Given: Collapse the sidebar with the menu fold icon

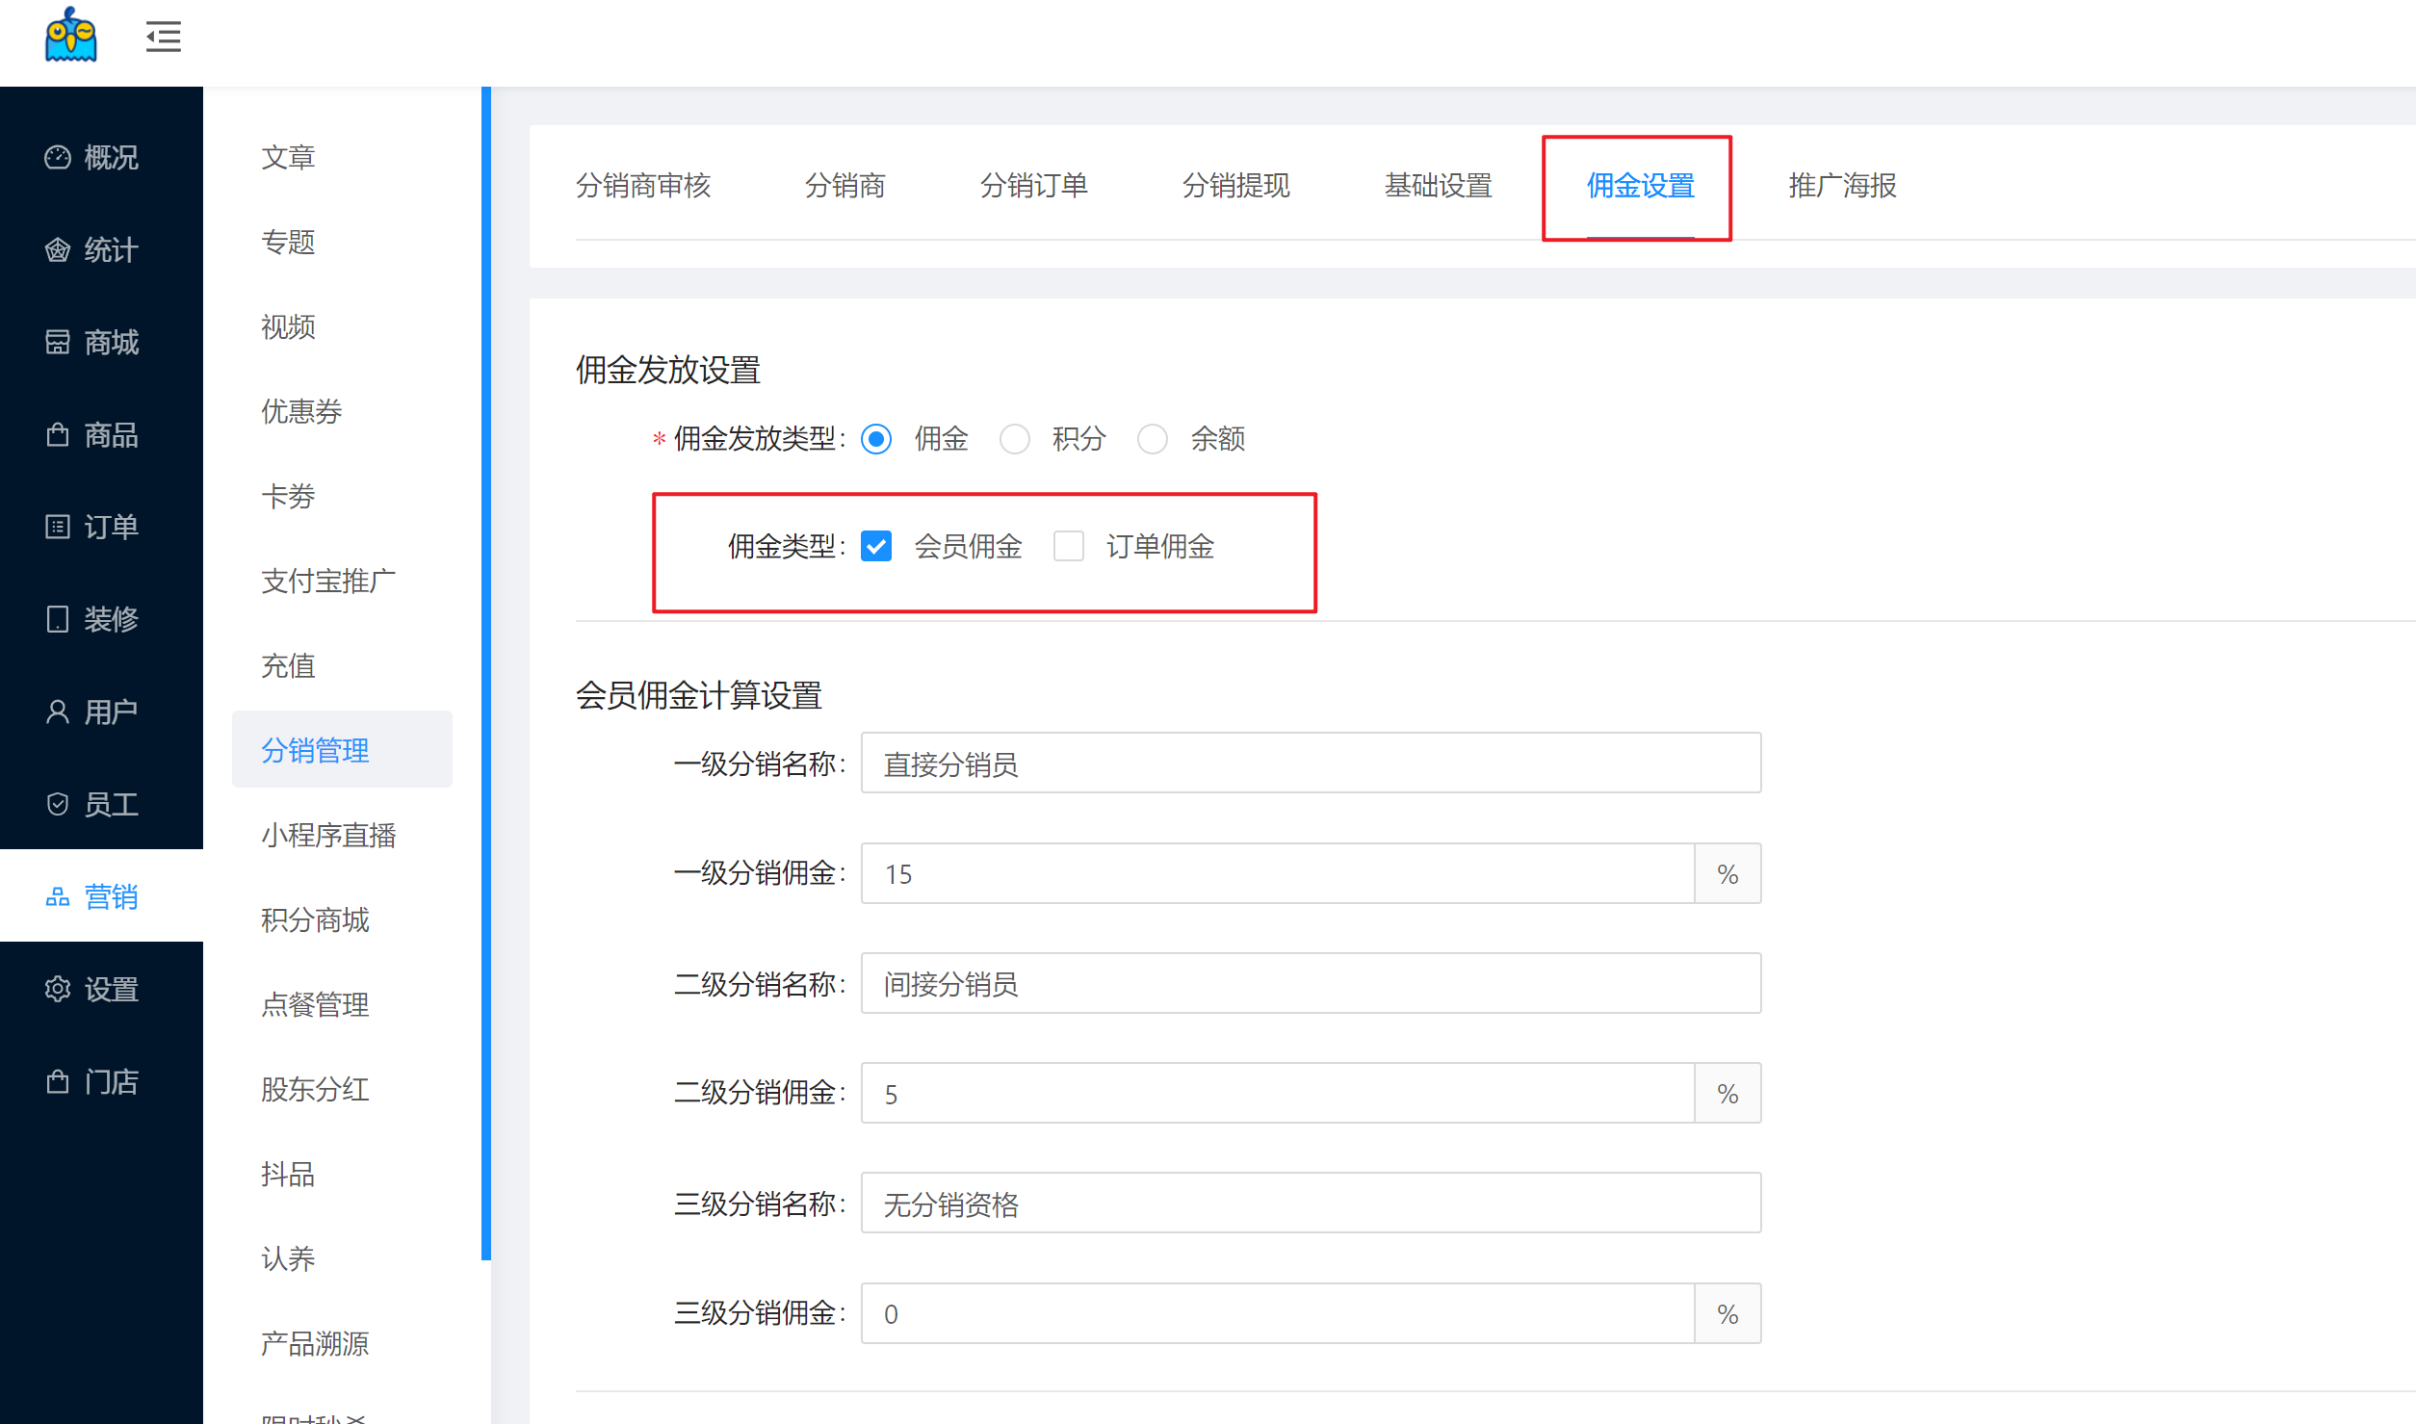Looking at the screenshot, I should (x=163, y=37).
